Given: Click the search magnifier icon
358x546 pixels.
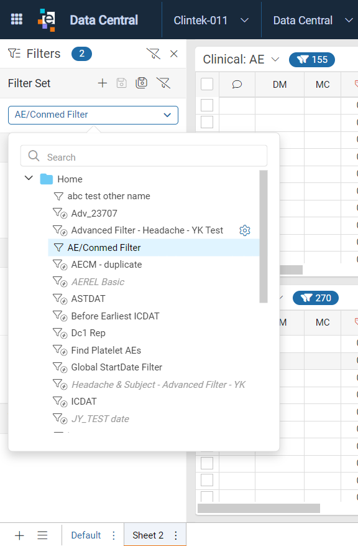Looking at the screenshot, I should pyautogui.click(x=34, y=156).
